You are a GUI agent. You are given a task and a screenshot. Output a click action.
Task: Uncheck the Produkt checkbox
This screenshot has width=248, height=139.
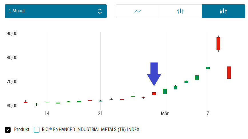8,130
